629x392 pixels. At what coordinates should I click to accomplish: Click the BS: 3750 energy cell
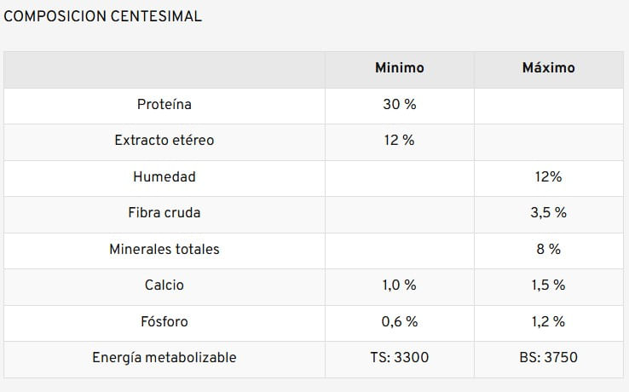548,358
